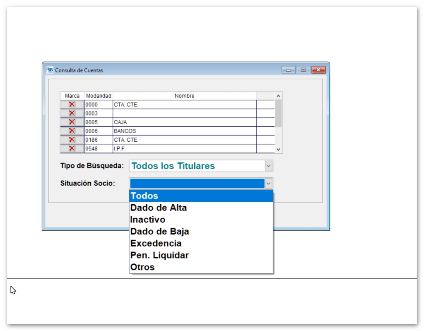The image size is (424, 331).
Task: Click the Todos los Titulares combo box
Action: pyautogui.click(x=195, y=166)
